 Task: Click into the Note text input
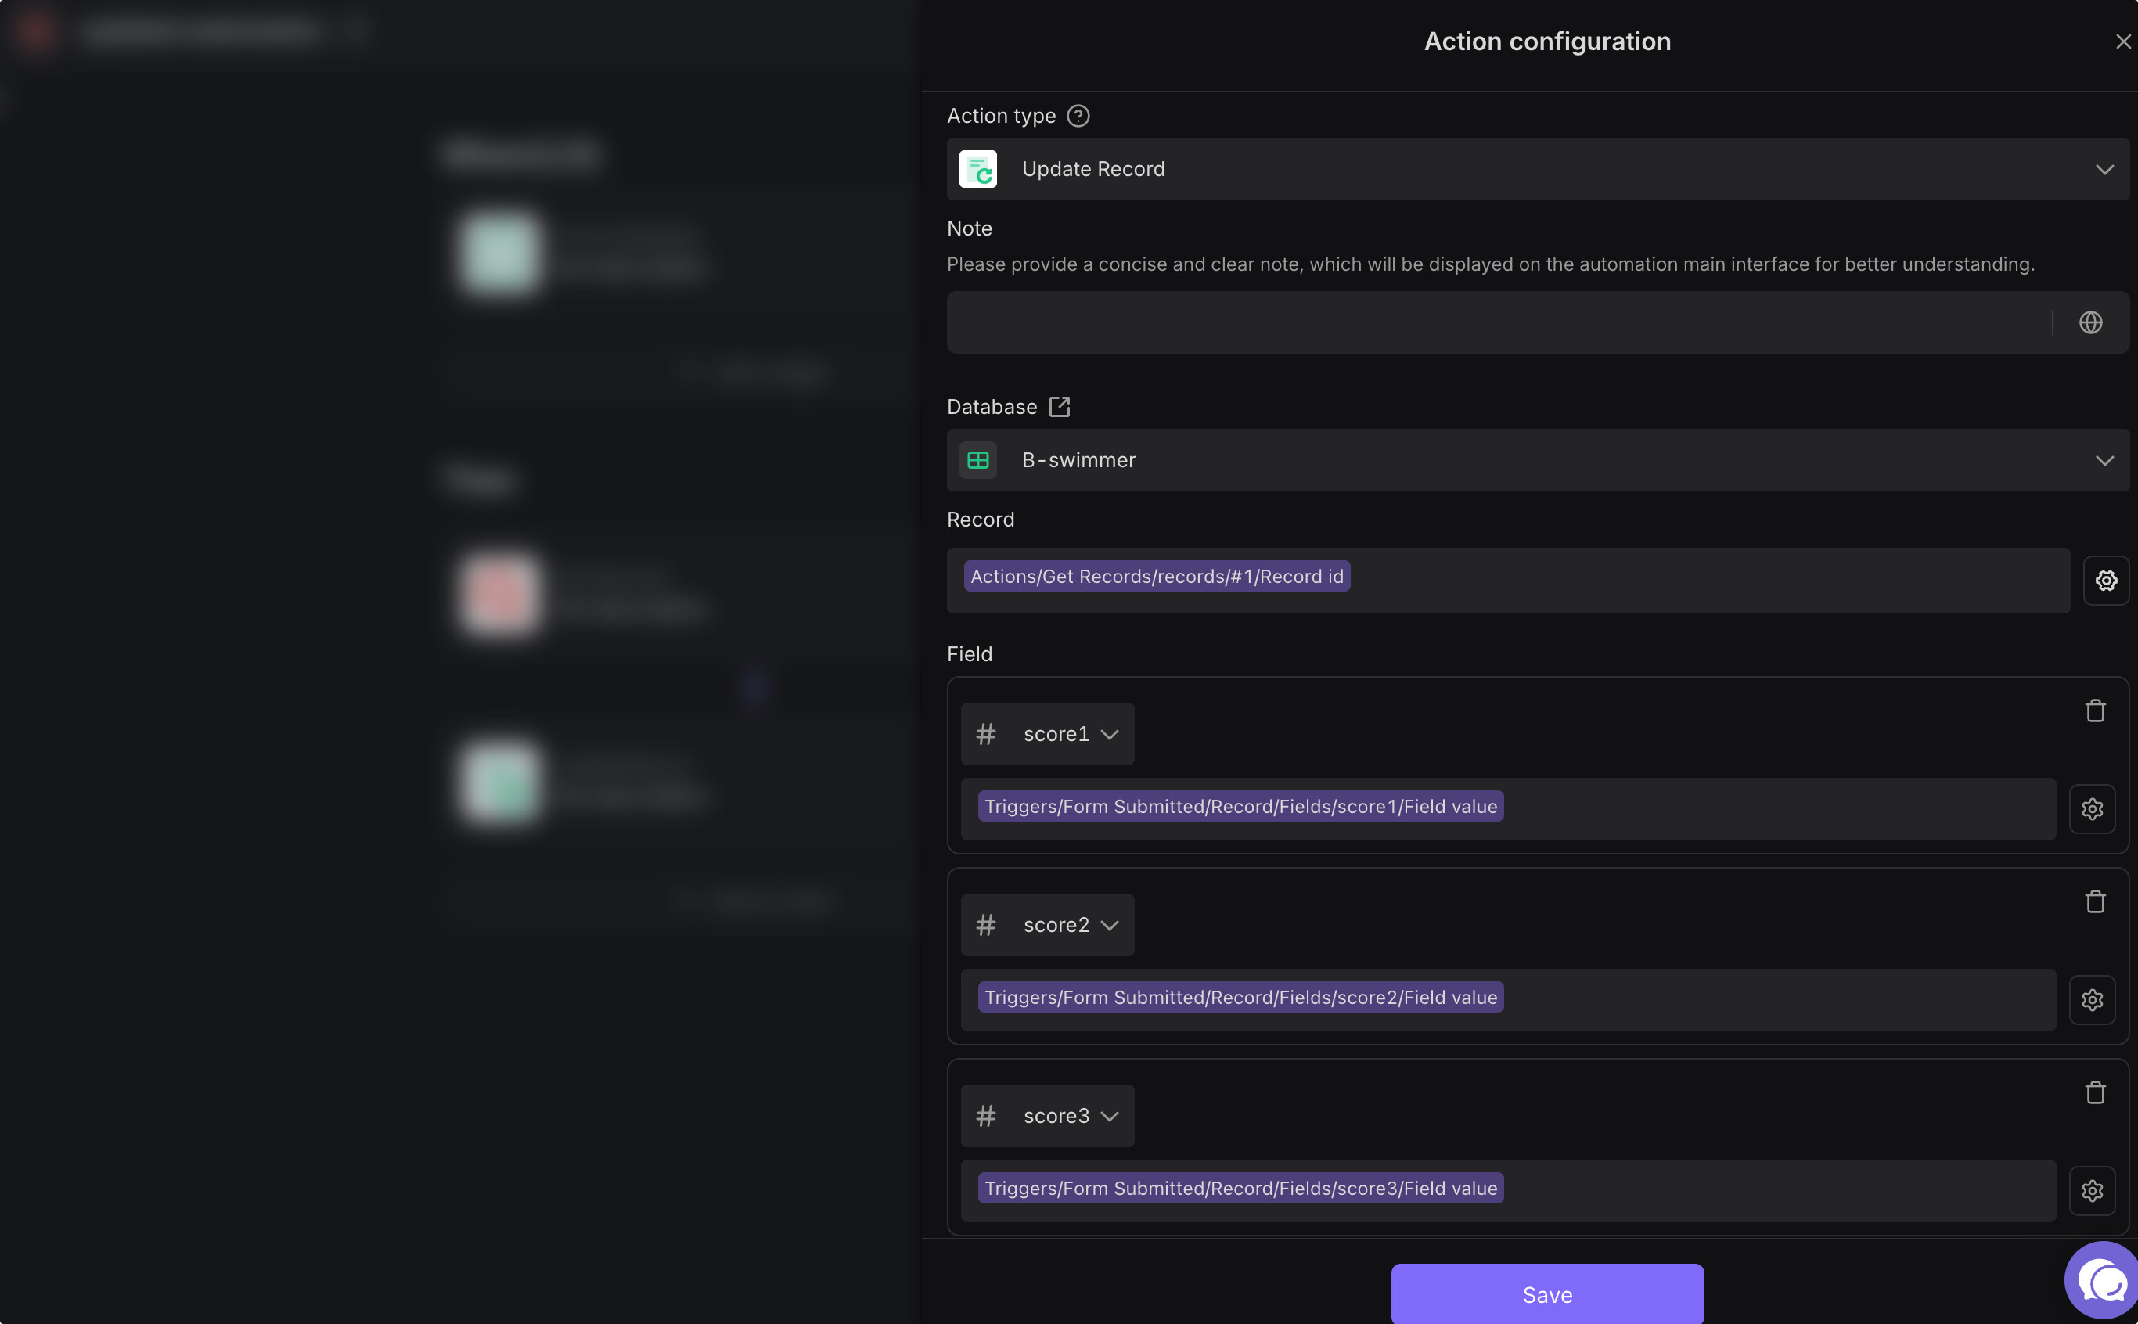[x=1497, y=322]
